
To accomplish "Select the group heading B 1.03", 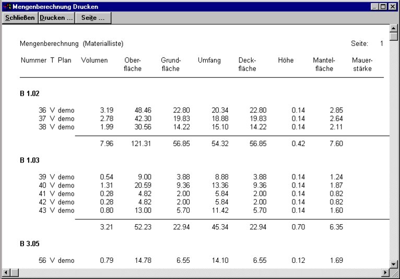I will (x=30, y=160).
